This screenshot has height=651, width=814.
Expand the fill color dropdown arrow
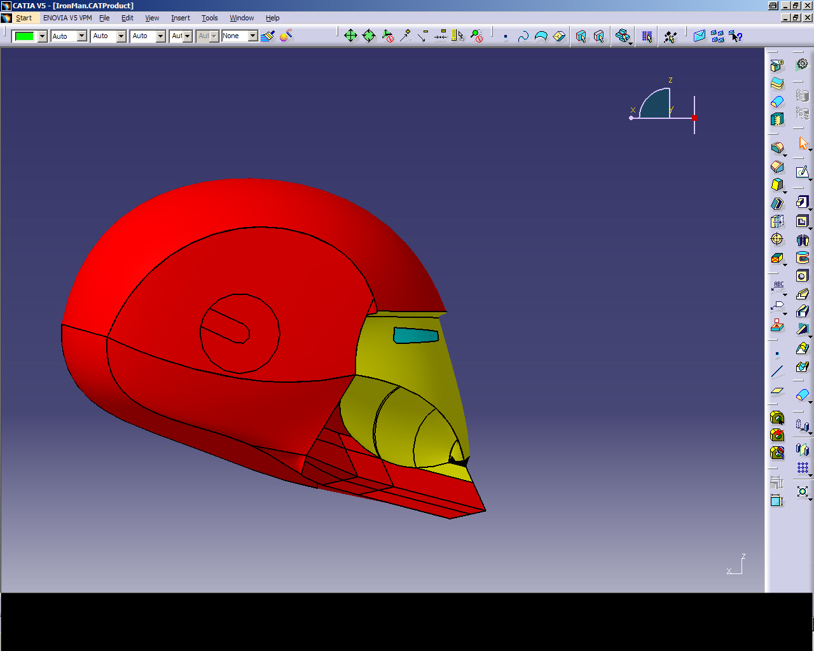(43, 36)
